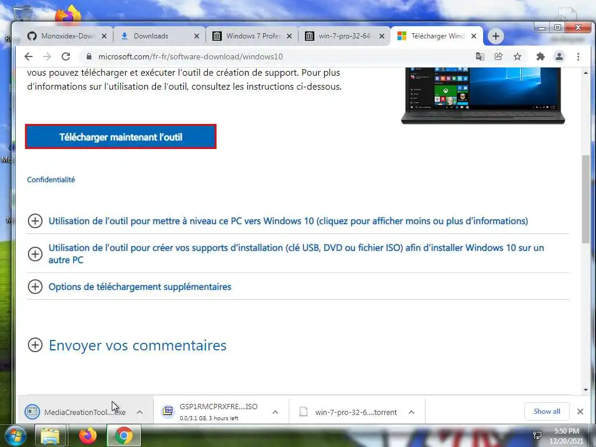Click Chrome icon in taskbar

tap(124, 435)
